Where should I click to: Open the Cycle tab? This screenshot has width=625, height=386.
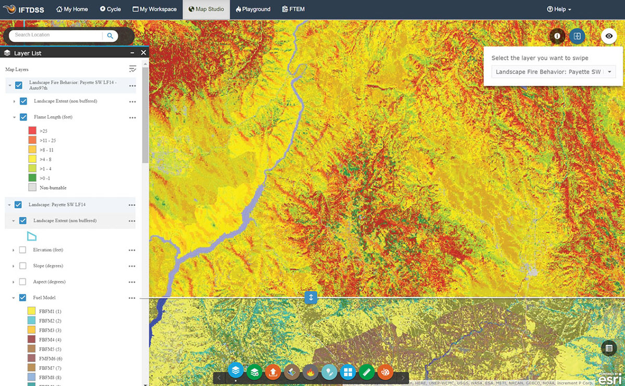(x=110, y=9)
